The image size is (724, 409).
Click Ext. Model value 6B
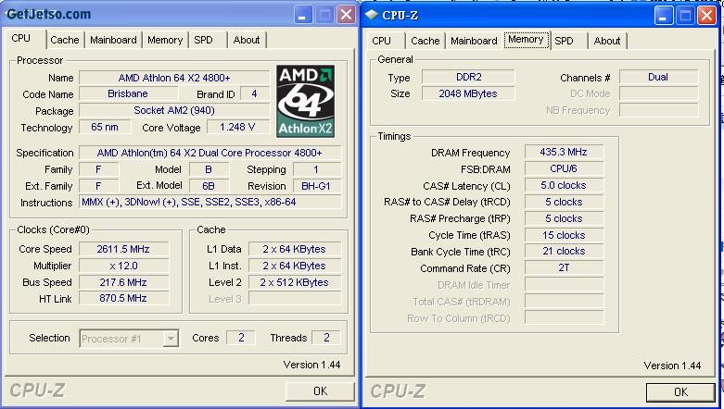(x=209, y=186)
